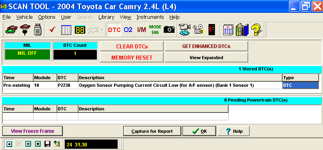This screenshot has height=150, width=323.
Task: Click the 0 Pending Powertrain DTC(s) banner
Action: [x=162, y=100]
